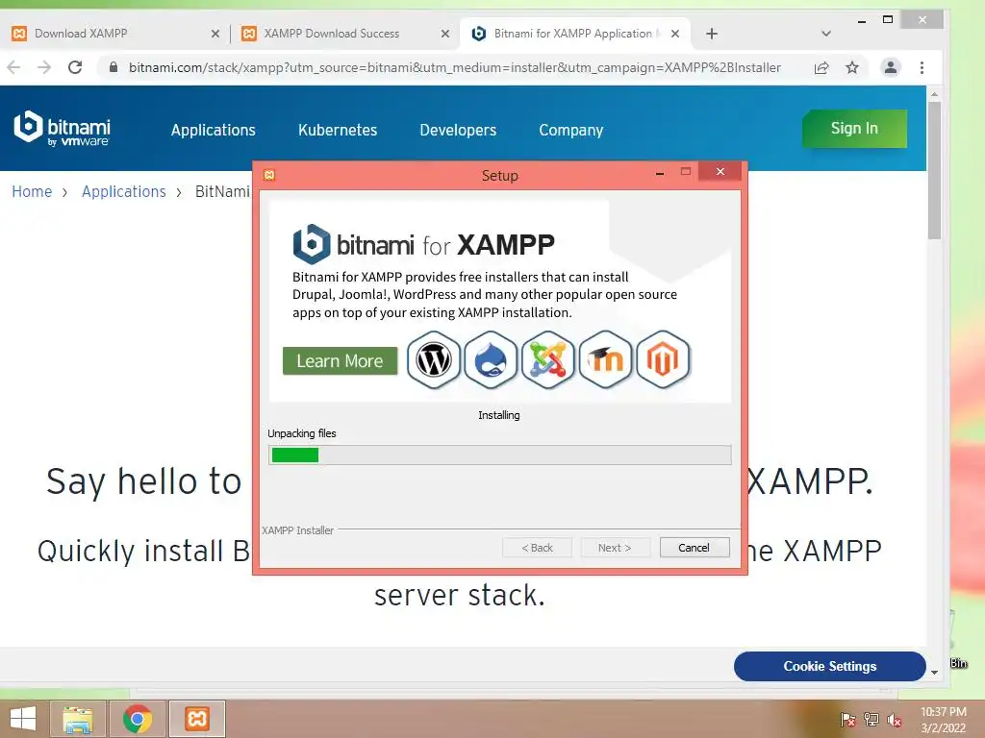985x738 pixels.
Task: Select Bitnami for XAMPP Application tab
Action: (575, 34)
